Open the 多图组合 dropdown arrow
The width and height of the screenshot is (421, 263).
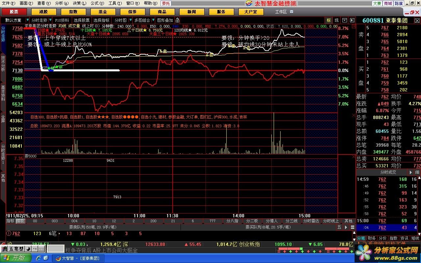click(x=153, y=20)
